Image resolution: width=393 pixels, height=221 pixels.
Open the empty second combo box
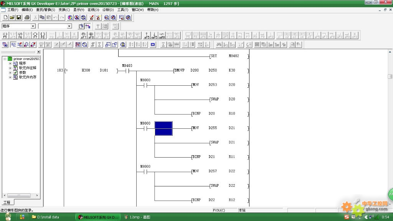click(69, 26)
